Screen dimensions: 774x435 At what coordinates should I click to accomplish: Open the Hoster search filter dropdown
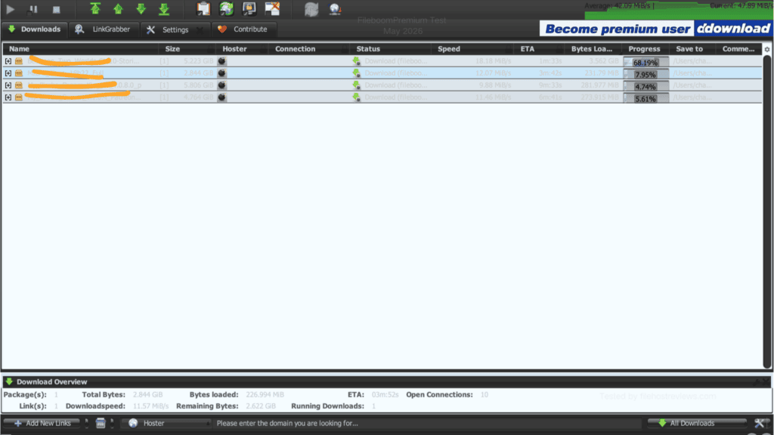click(167, 423)
